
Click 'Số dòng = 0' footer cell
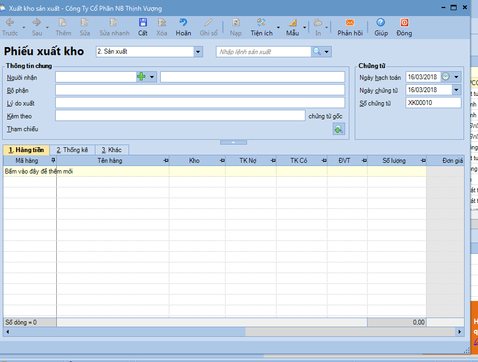pos(29,322)
